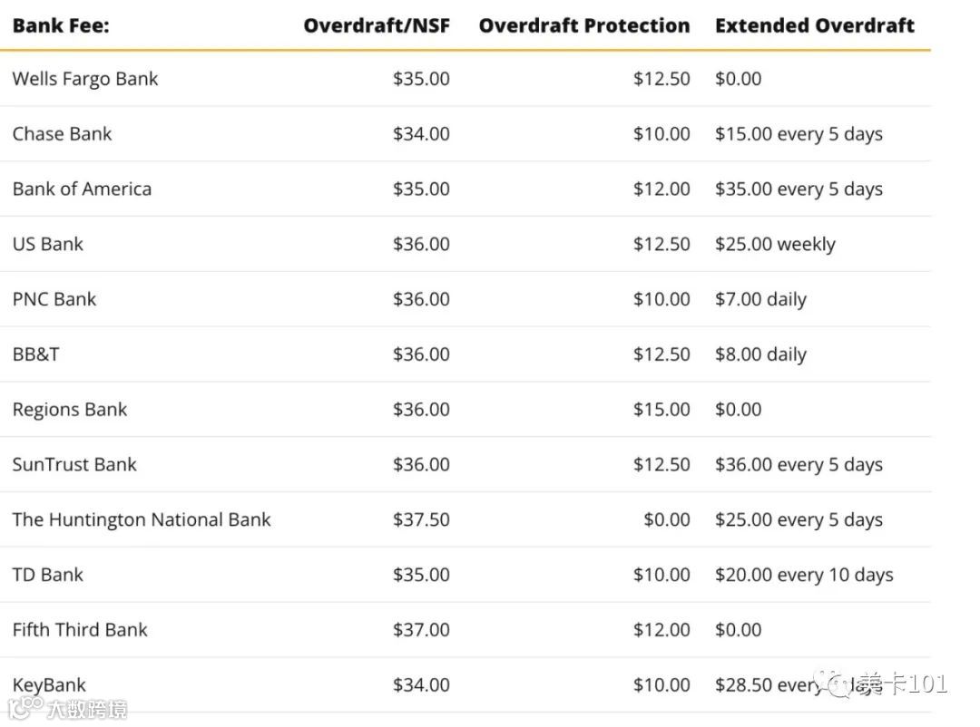Click the PNC Bank name
Viewport: 980px width, 727px height.
click(54, 299)
